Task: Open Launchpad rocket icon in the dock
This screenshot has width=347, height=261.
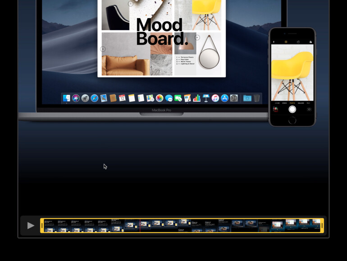Action: tap(85, 98)
